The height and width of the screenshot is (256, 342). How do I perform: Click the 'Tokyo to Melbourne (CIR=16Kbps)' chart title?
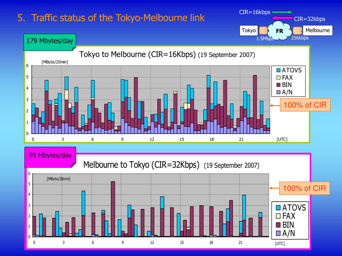pos(137,54)
